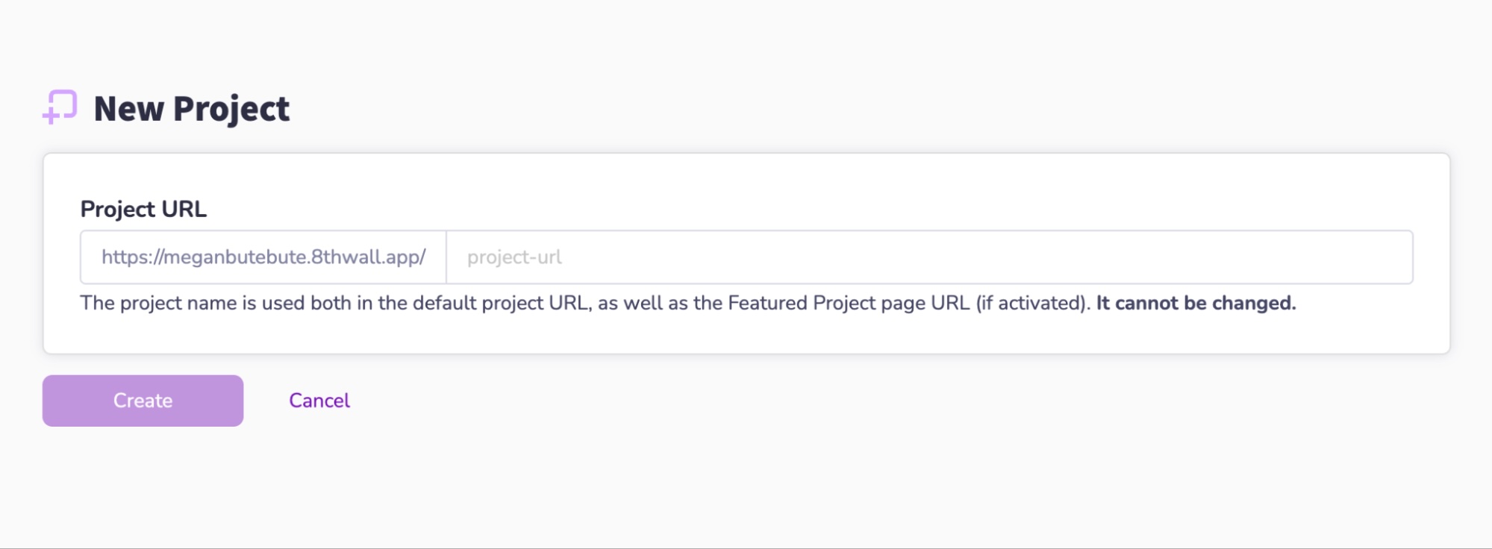Activate the Create project action
The image size is (1492, 549).
[x=142, y=400]
